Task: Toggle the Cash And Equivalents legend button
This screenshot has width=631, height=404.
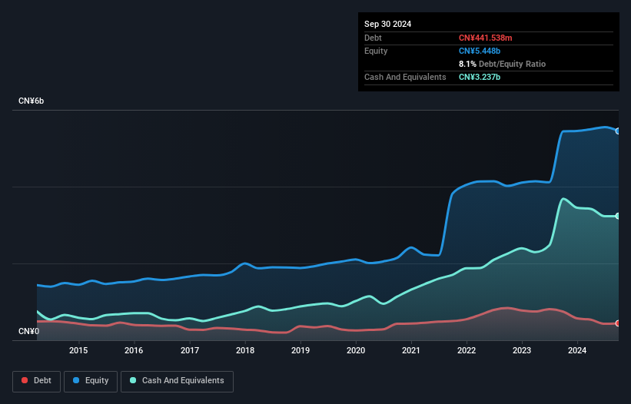Action: (x=177, y=381)
